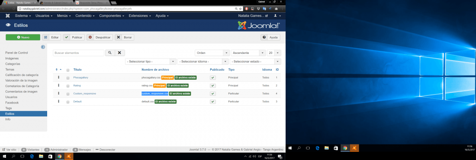This screenshot has height=160, width=476.
Task: Open the Usuarios top menu
Action: [44, 16]
